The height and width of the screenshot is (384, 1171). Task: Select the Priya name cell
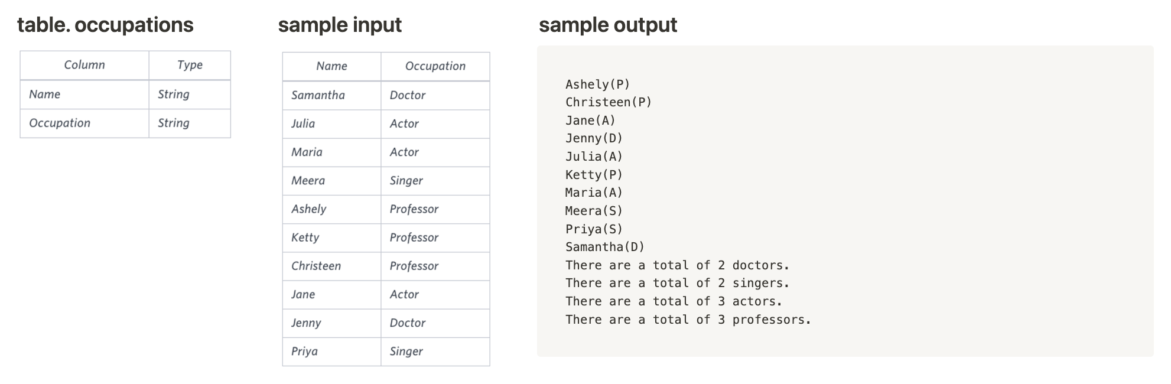click(304, 352)
